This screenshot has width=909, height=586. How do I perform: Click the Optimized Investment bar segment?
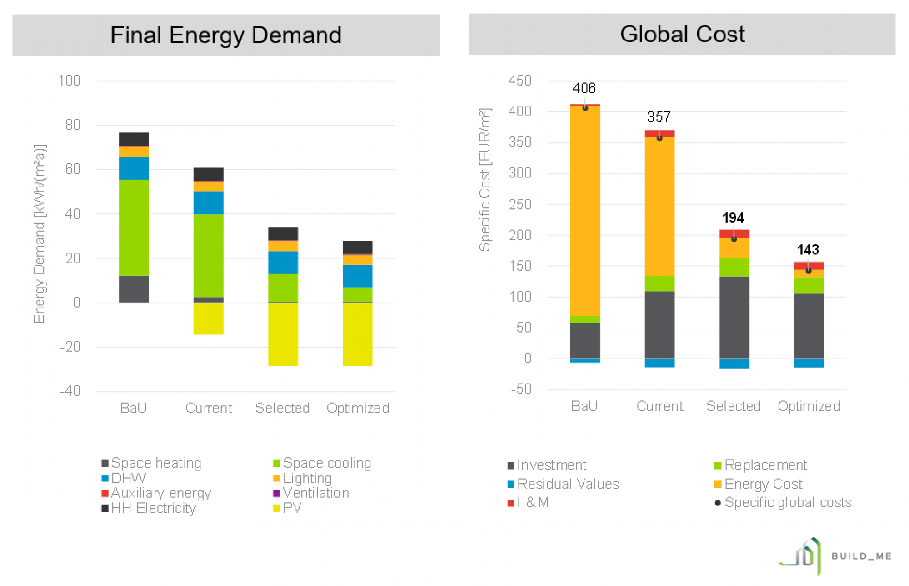809,326
